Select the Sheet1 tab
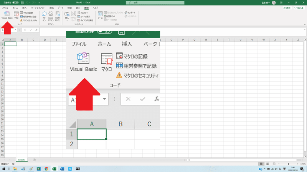 (x=22, y=160)
